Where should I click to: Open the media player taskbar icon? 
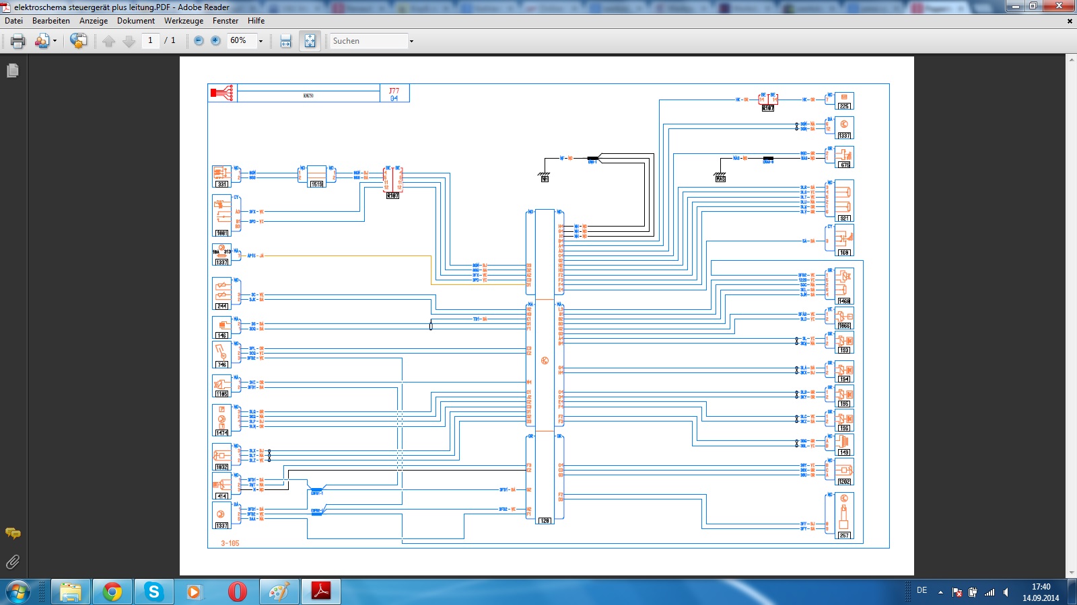point(195,592)
